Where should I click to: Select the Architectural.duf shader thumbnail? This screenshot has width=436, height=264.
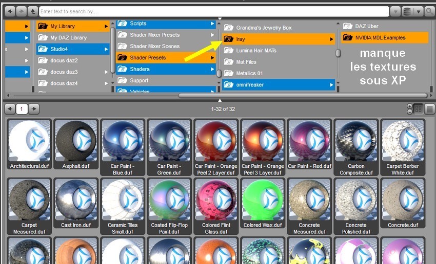pyautogui.click(x=29, y=144)
